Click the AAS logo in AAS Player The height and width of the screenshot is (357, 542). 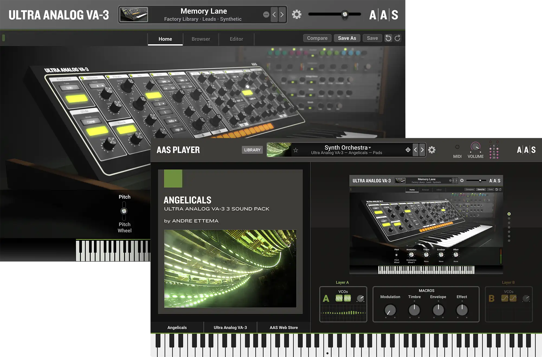point(526,150)
